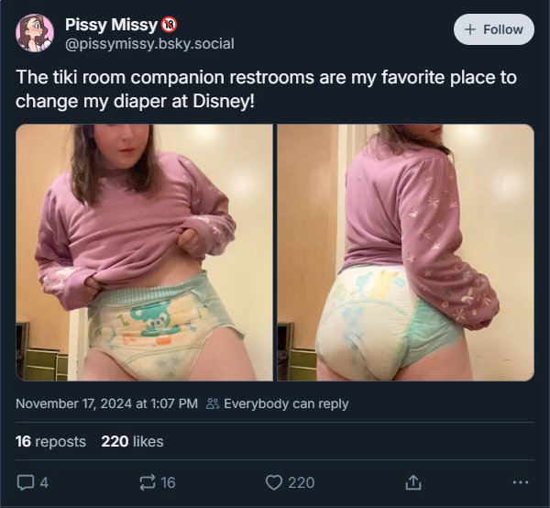Open the Pissy Missy profile avatar
Image resolution: width=550 pixels, height=508 pixels.
(35, 33)
